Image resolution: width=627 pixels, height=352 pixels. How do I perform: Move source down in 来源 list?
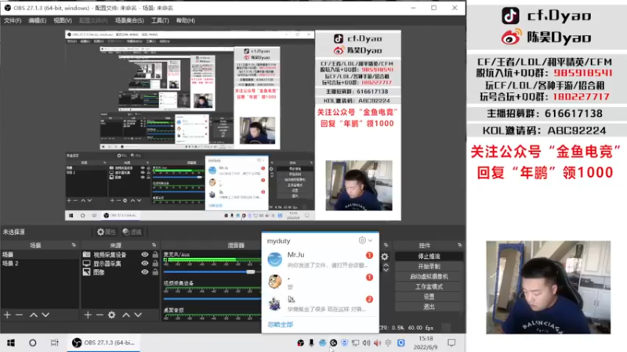[138, 315]
